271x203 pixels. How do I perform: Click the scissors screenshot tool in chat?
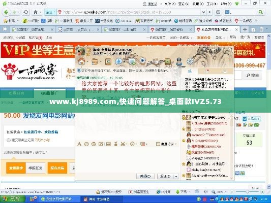(x=123, y=144)
